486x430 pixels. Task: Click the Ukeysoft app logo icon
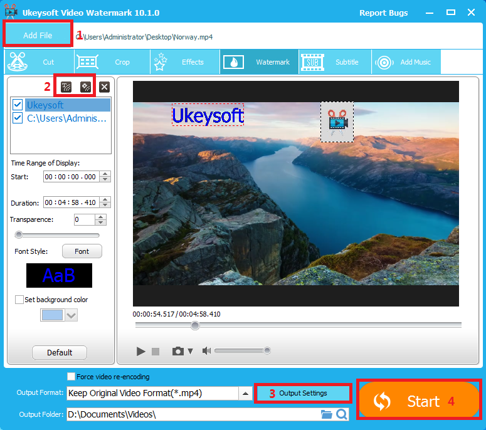coord(11,11)
